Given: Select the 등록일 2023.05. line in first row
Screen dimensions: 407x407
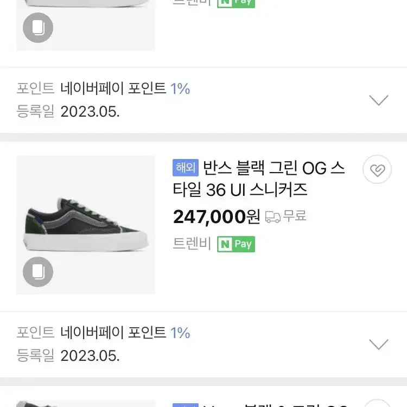Looking at the screenshot, I should point(68,111).
